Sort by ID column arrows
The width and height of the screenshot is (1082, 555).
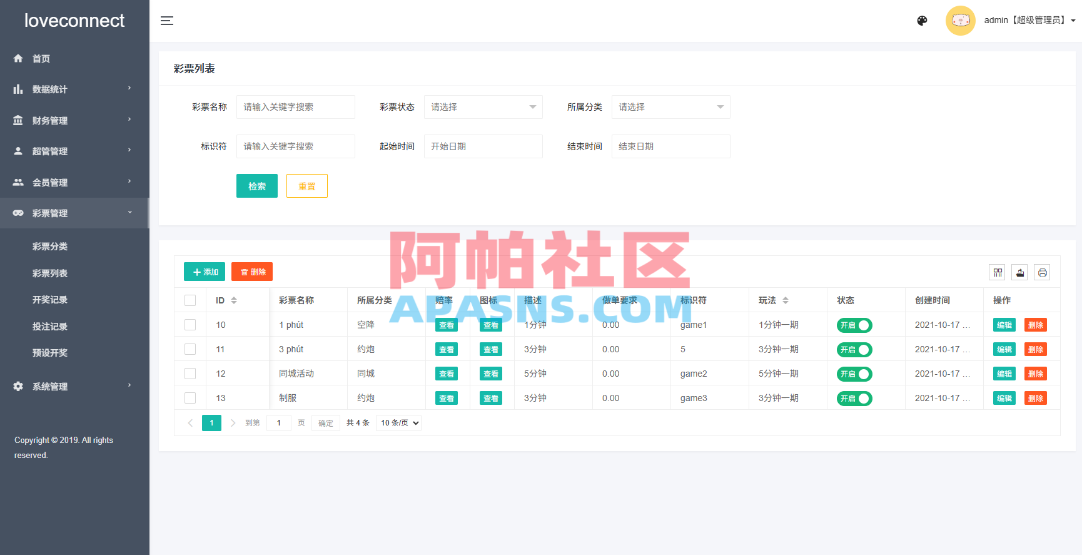[234, 300]
